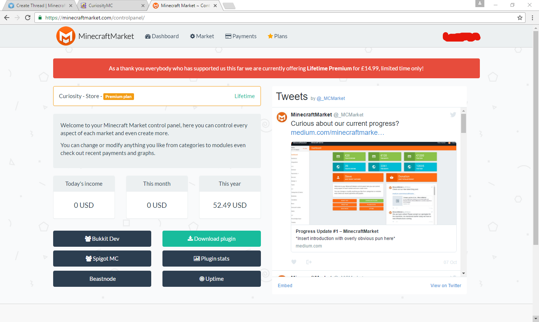539x322 pixels.
Task: Click the tweets widget scrollbar thumb
Action: pyautogui.click(x=463, y=124)
